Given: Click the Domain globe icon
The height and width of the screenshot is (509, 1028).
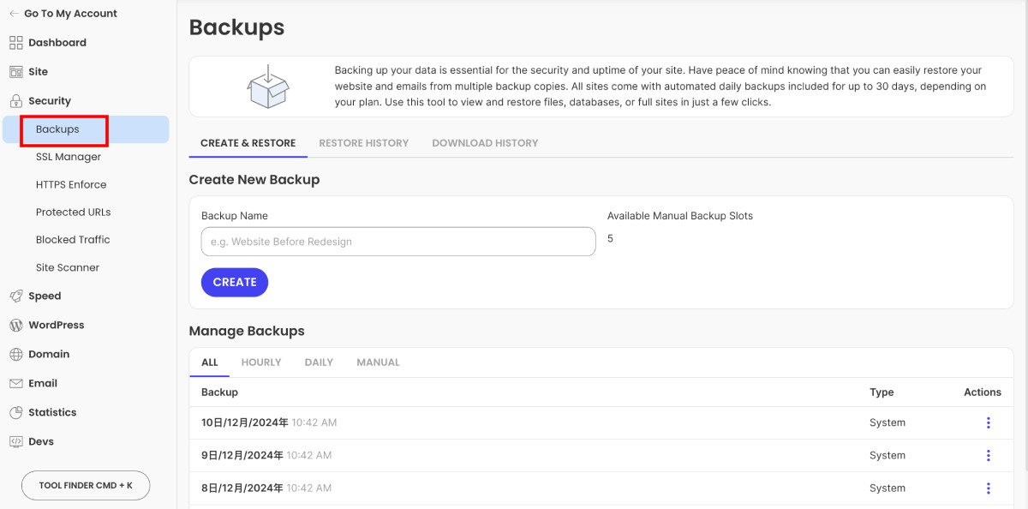Looking at the screenshot, I should [x=15, y=355].
